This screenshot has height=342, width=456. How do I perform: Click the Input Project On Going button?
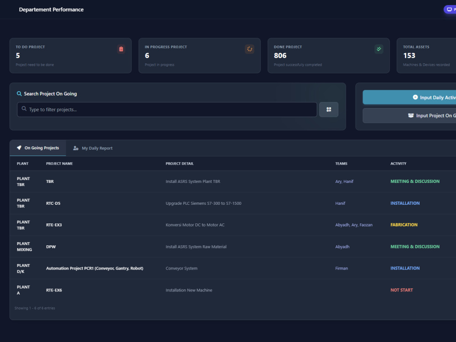point(409,115)
